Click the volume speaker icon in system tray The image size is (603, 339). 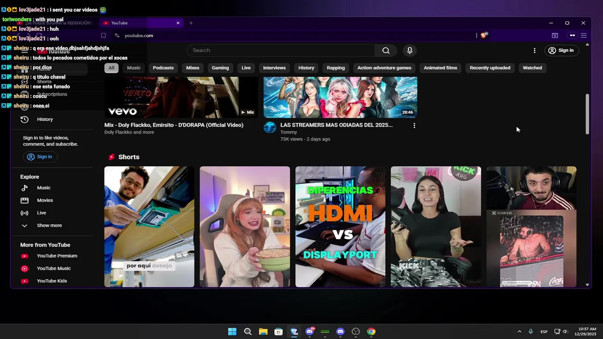click(565, 331)
